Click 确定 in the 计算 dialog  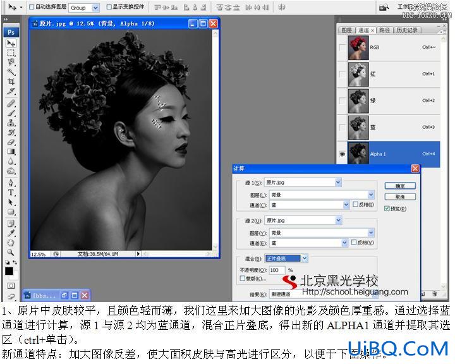(400, 186)
